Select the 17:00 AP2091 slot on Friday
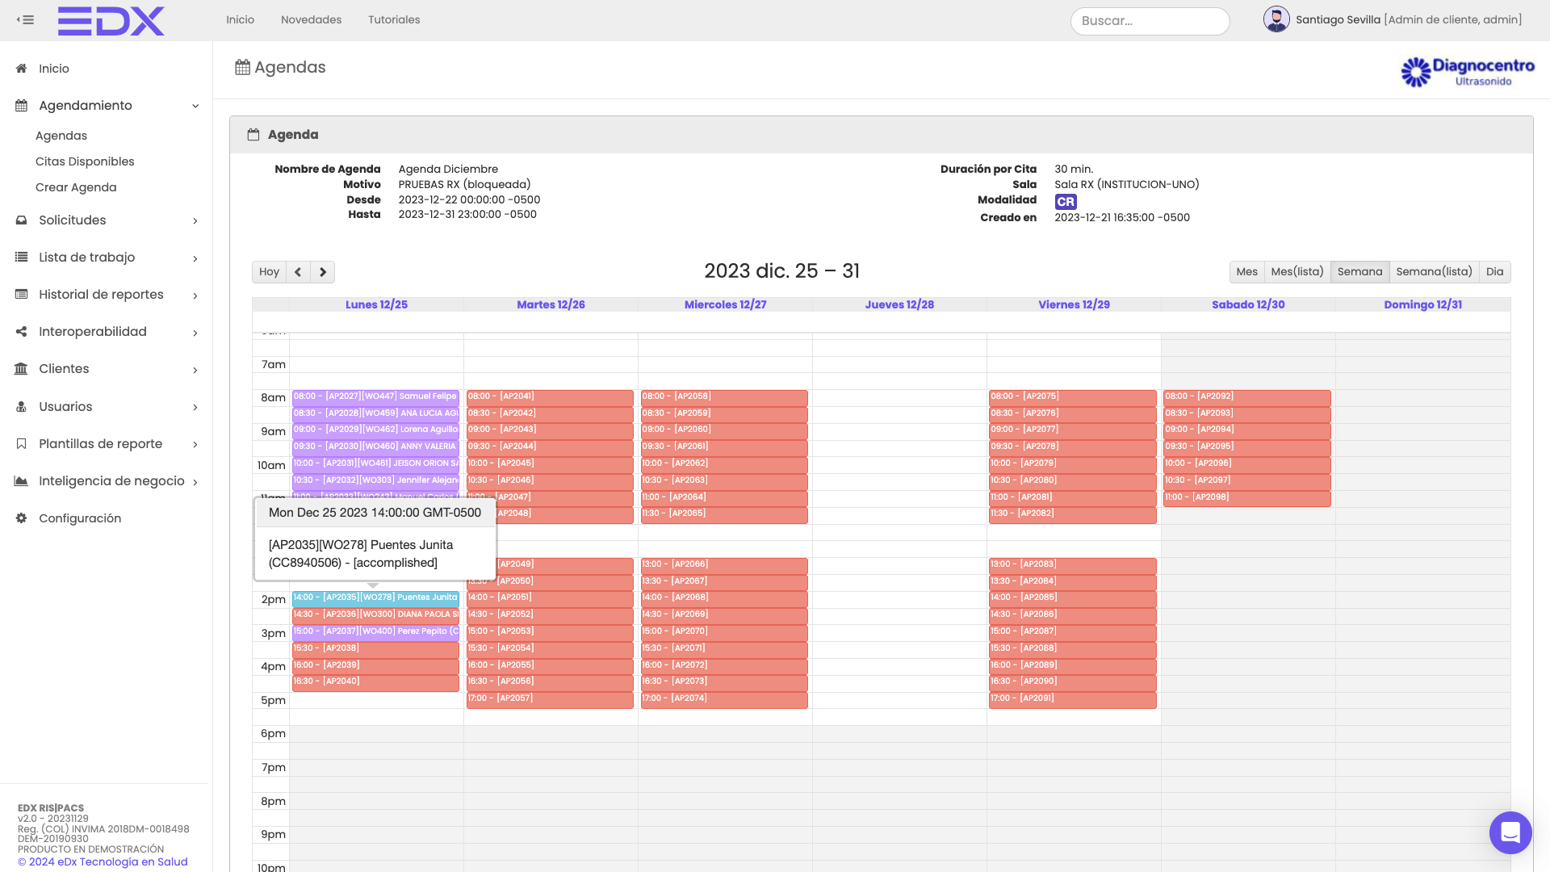 click(x=1073, y=699)
